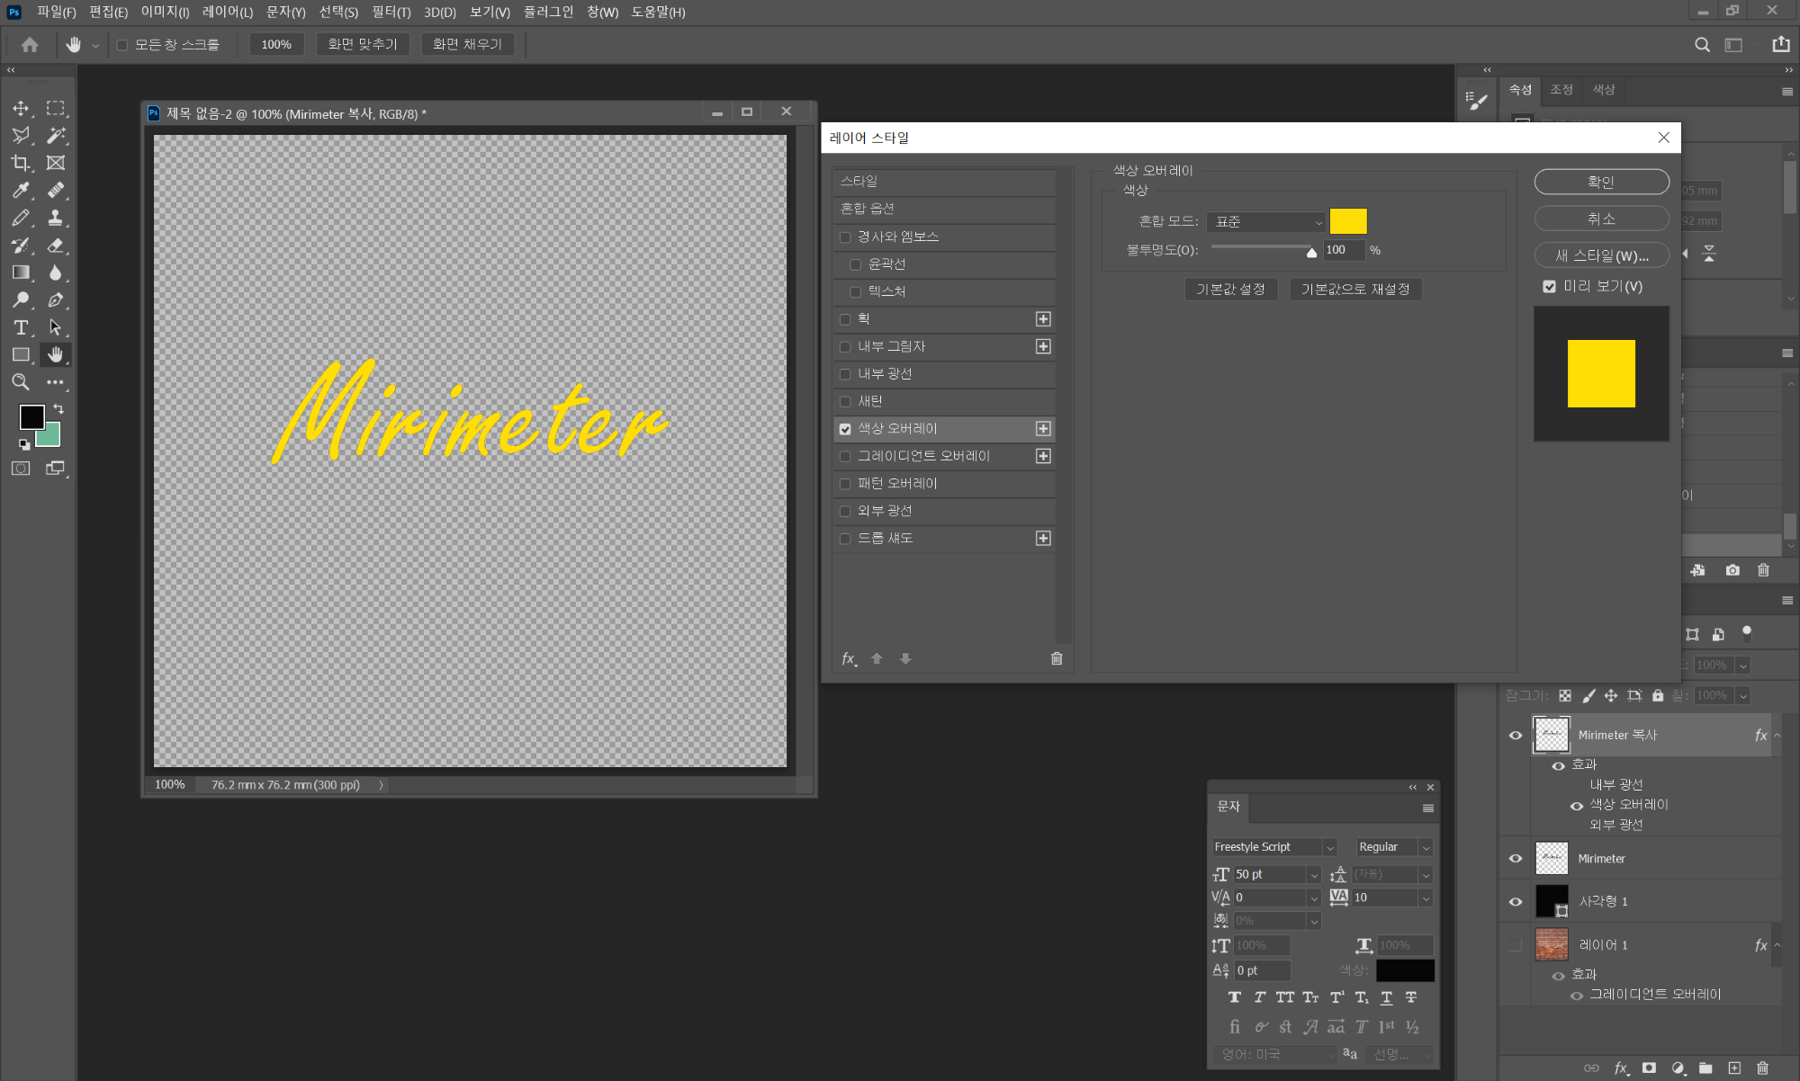
Task: Click the 기본값으로 재설정 button
Action: point(1354,289)
